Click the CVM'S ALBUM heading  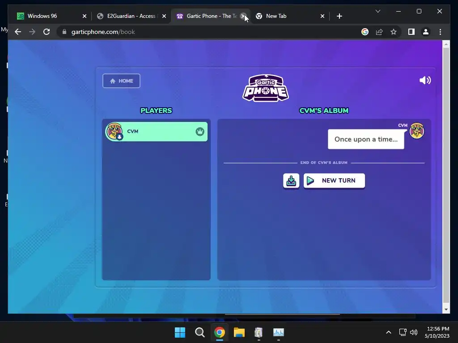point(324,111)
